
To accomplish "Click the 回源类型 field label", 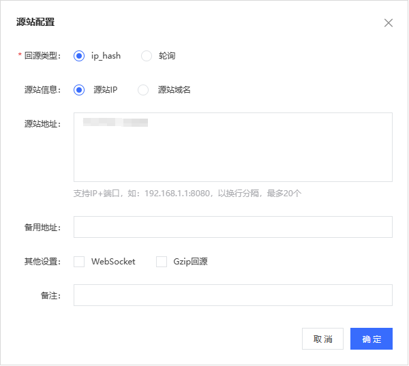I will (42, 56).
